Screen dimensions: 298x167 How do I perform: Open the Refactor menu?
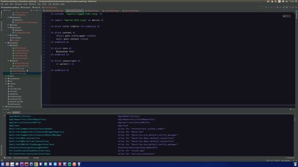(33, 4)
